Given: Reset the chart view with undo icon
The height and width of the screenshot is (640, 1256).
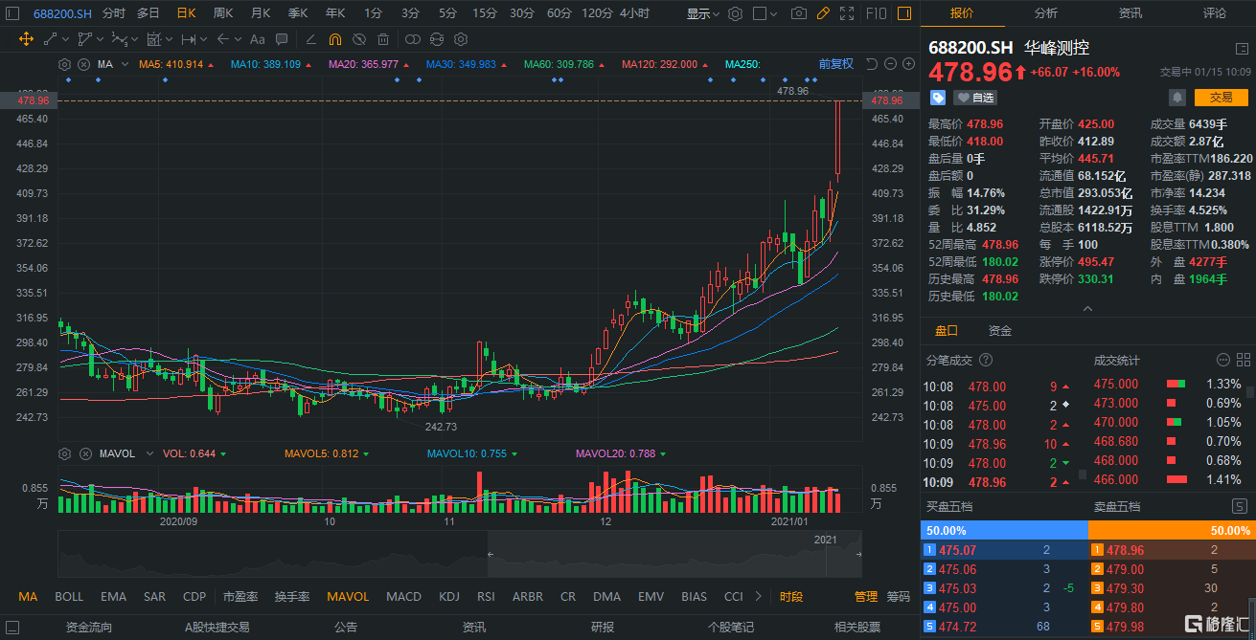Looking at the screenshot, I should tap(871, 64).
